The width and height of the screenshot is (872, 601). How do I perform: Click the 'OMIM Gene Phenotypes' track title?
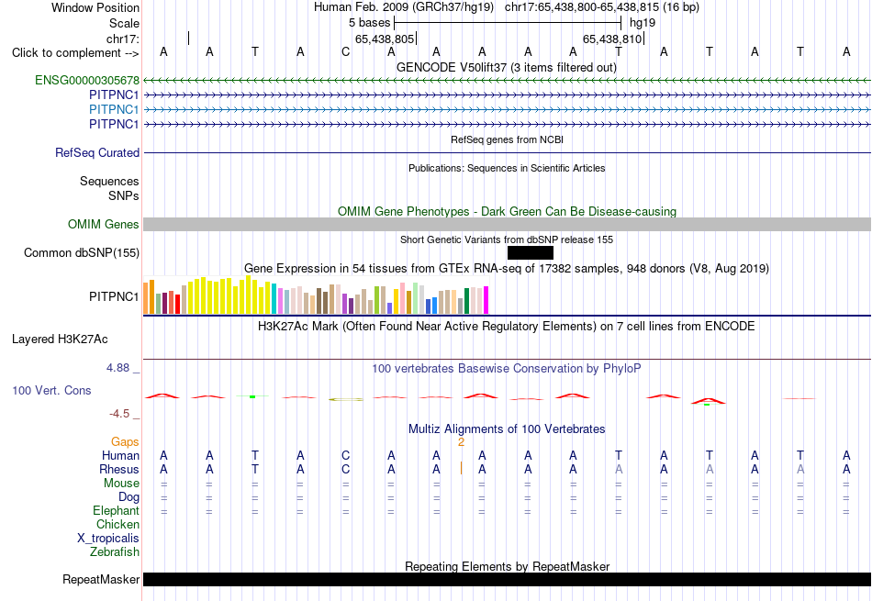coord(507,211)
